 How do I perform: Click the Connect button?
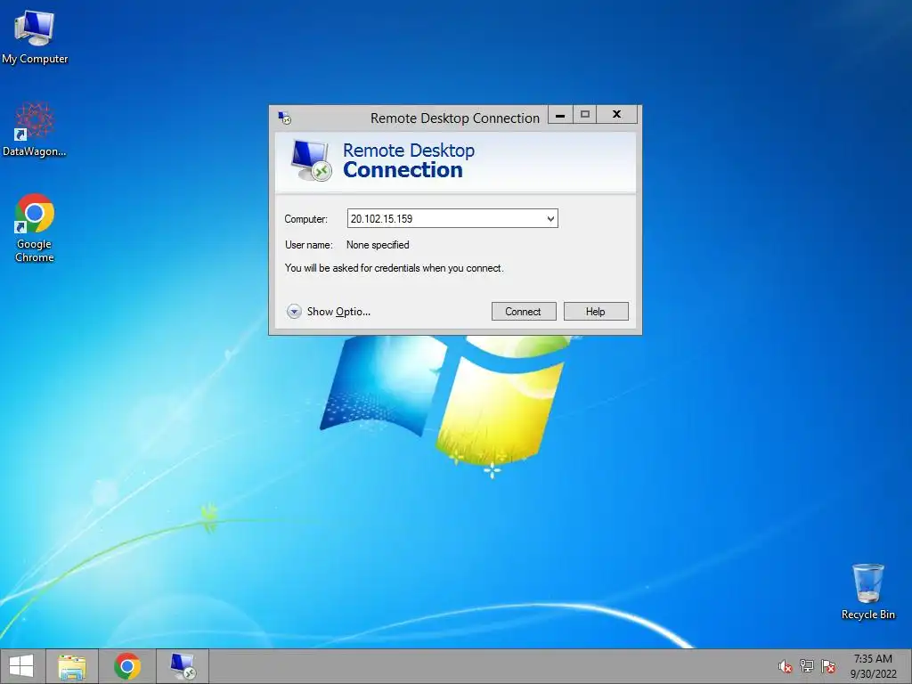524,311
